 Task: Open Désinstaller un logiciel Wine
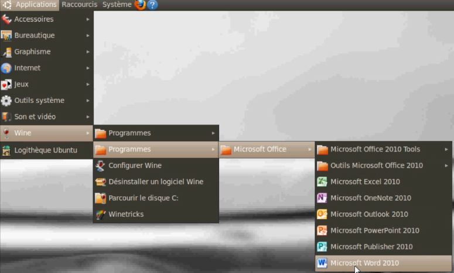(x=156, y=182)
